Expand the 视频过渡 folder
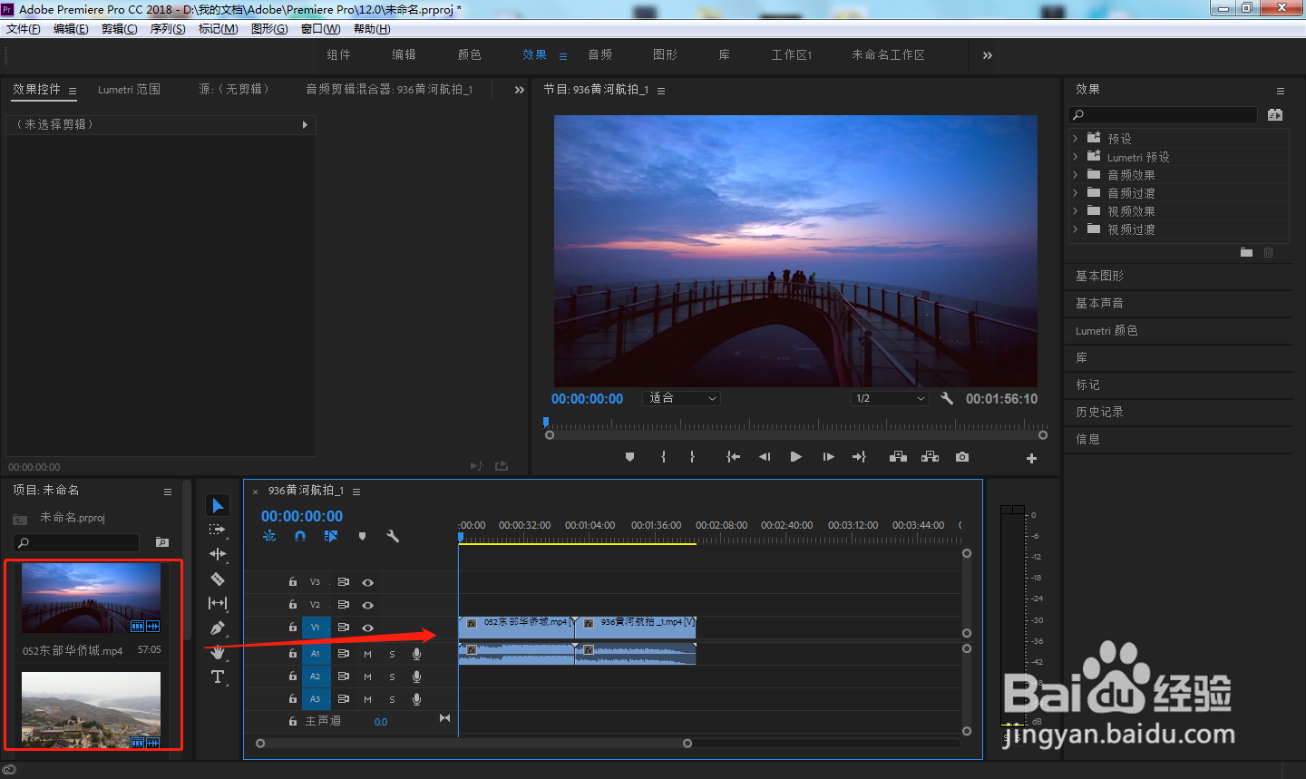Screen dimensions: 1306x779 1076,229
